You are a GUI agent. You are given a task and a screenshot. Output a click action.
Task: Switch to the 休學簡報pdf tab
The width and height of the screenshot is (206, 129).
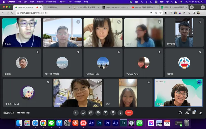[57, 7]
